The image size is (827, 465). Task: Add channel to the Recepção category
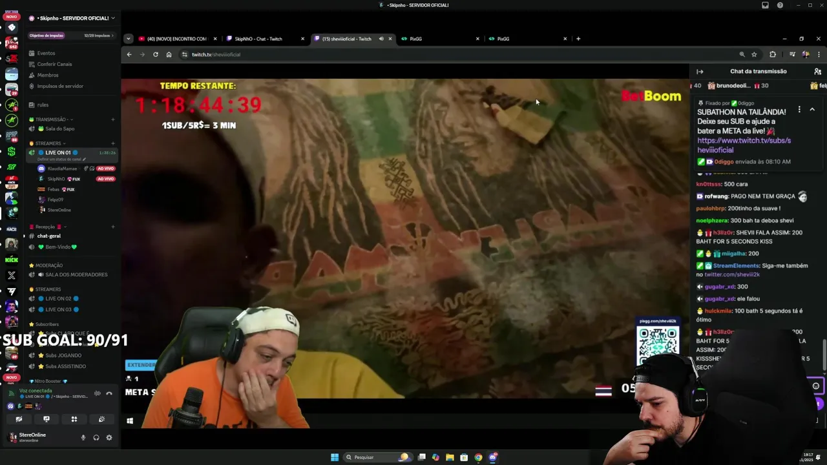[x=112, y=227]
